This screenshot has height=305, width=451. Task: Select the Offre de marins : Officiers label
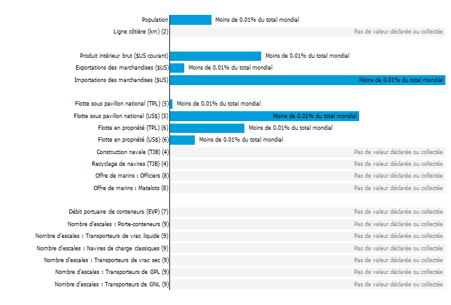click(132, 176)
